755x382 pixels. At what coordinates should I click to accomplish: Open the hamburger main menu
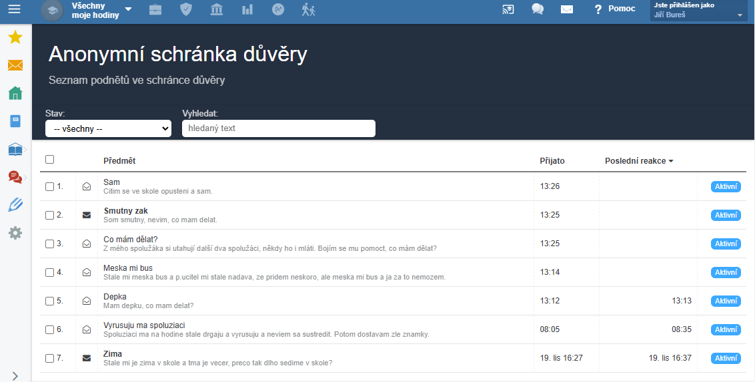(15, 9)
